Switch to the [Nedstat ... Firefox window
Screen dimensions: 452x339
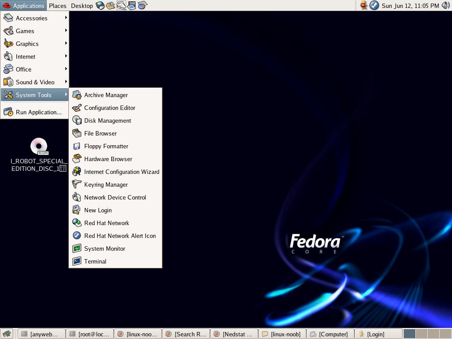234,334
